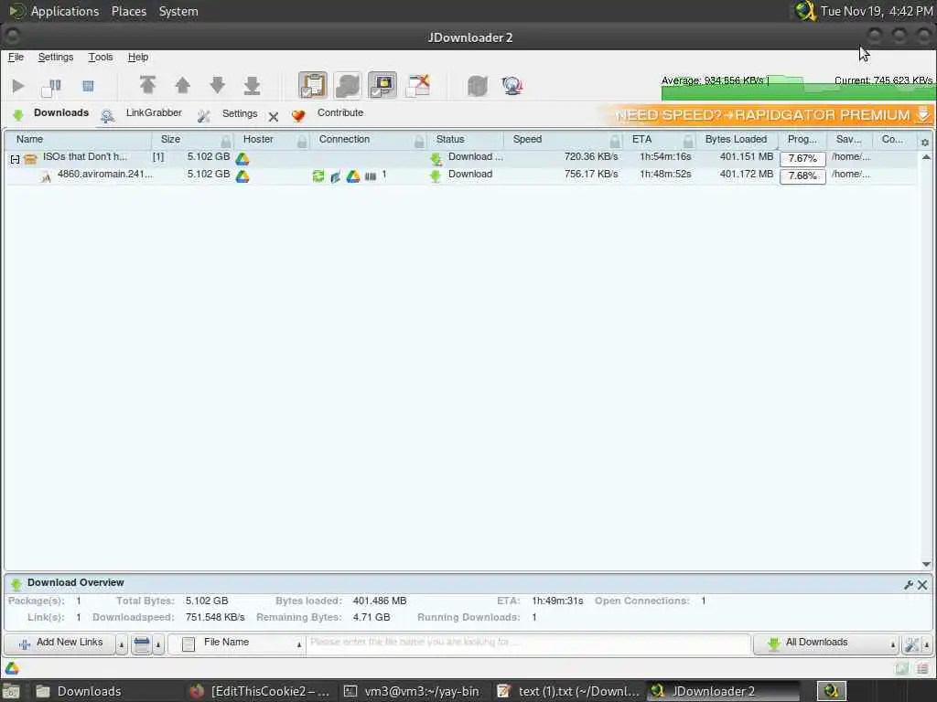Image resolution: width=937 pixels, height=702 pixels.
Task: Click scrollbar down arrow in downloads table
Action: point(926,564)
